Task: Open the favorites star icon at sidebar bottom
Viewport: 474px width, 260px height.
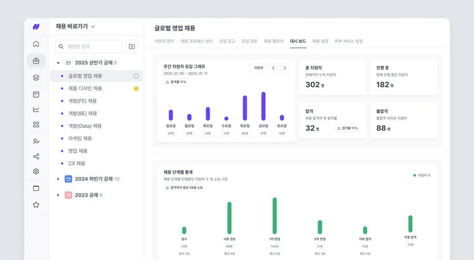Action: [x=36, y=205]
